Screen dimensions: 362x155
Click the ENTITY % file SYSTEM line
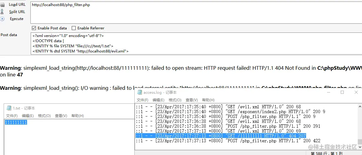coord(73,46)
